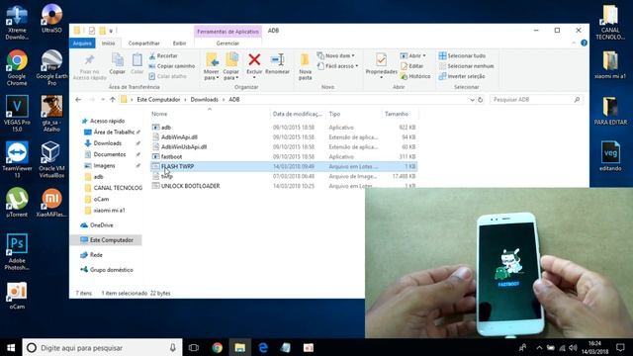This screenshot has width=633, height=356.
Task: Open Rede in the sidebar
Action: coord(96,255)
